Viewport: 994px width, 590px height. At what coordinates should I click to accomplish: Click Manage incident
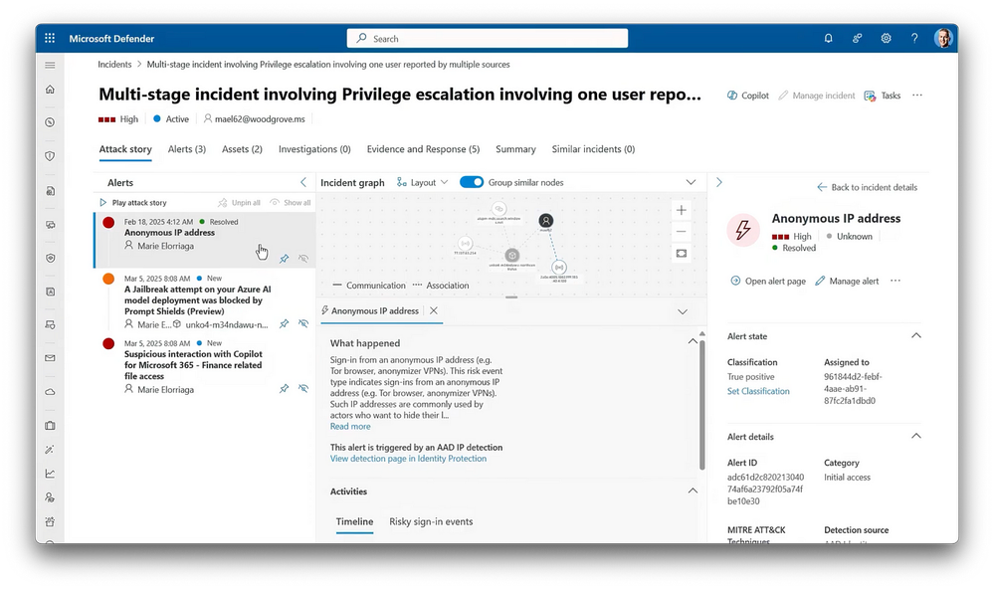817,96
